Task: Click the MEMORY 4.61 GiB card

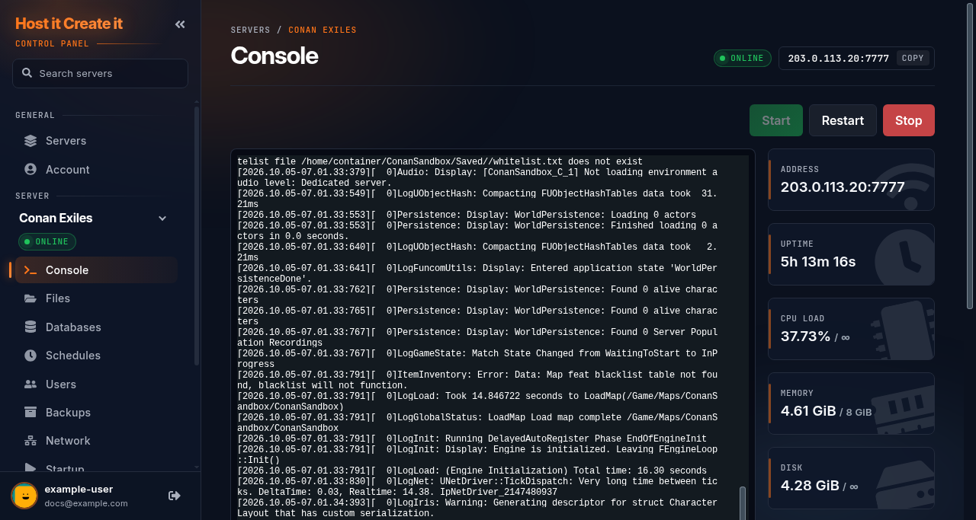Action: pyautogui.click(x=851, y=404)
